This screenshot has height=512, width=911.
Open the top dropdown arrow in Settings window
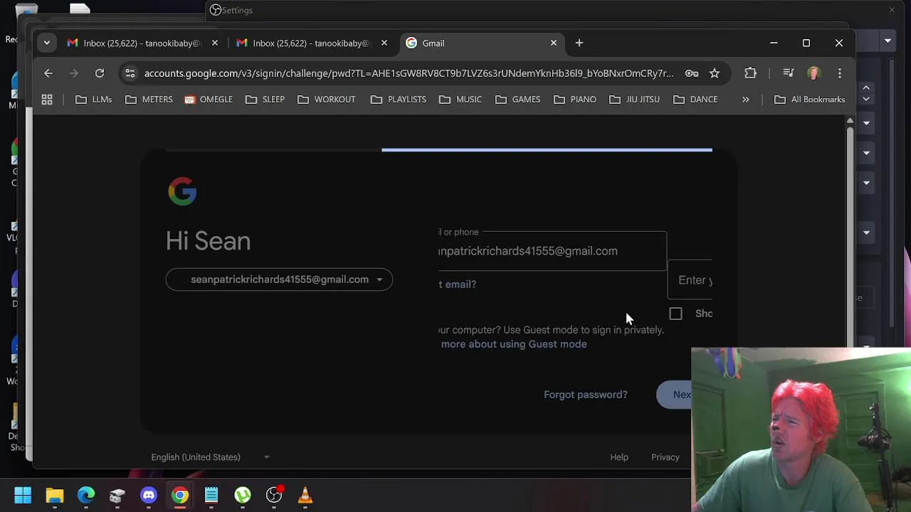point(888,41)
